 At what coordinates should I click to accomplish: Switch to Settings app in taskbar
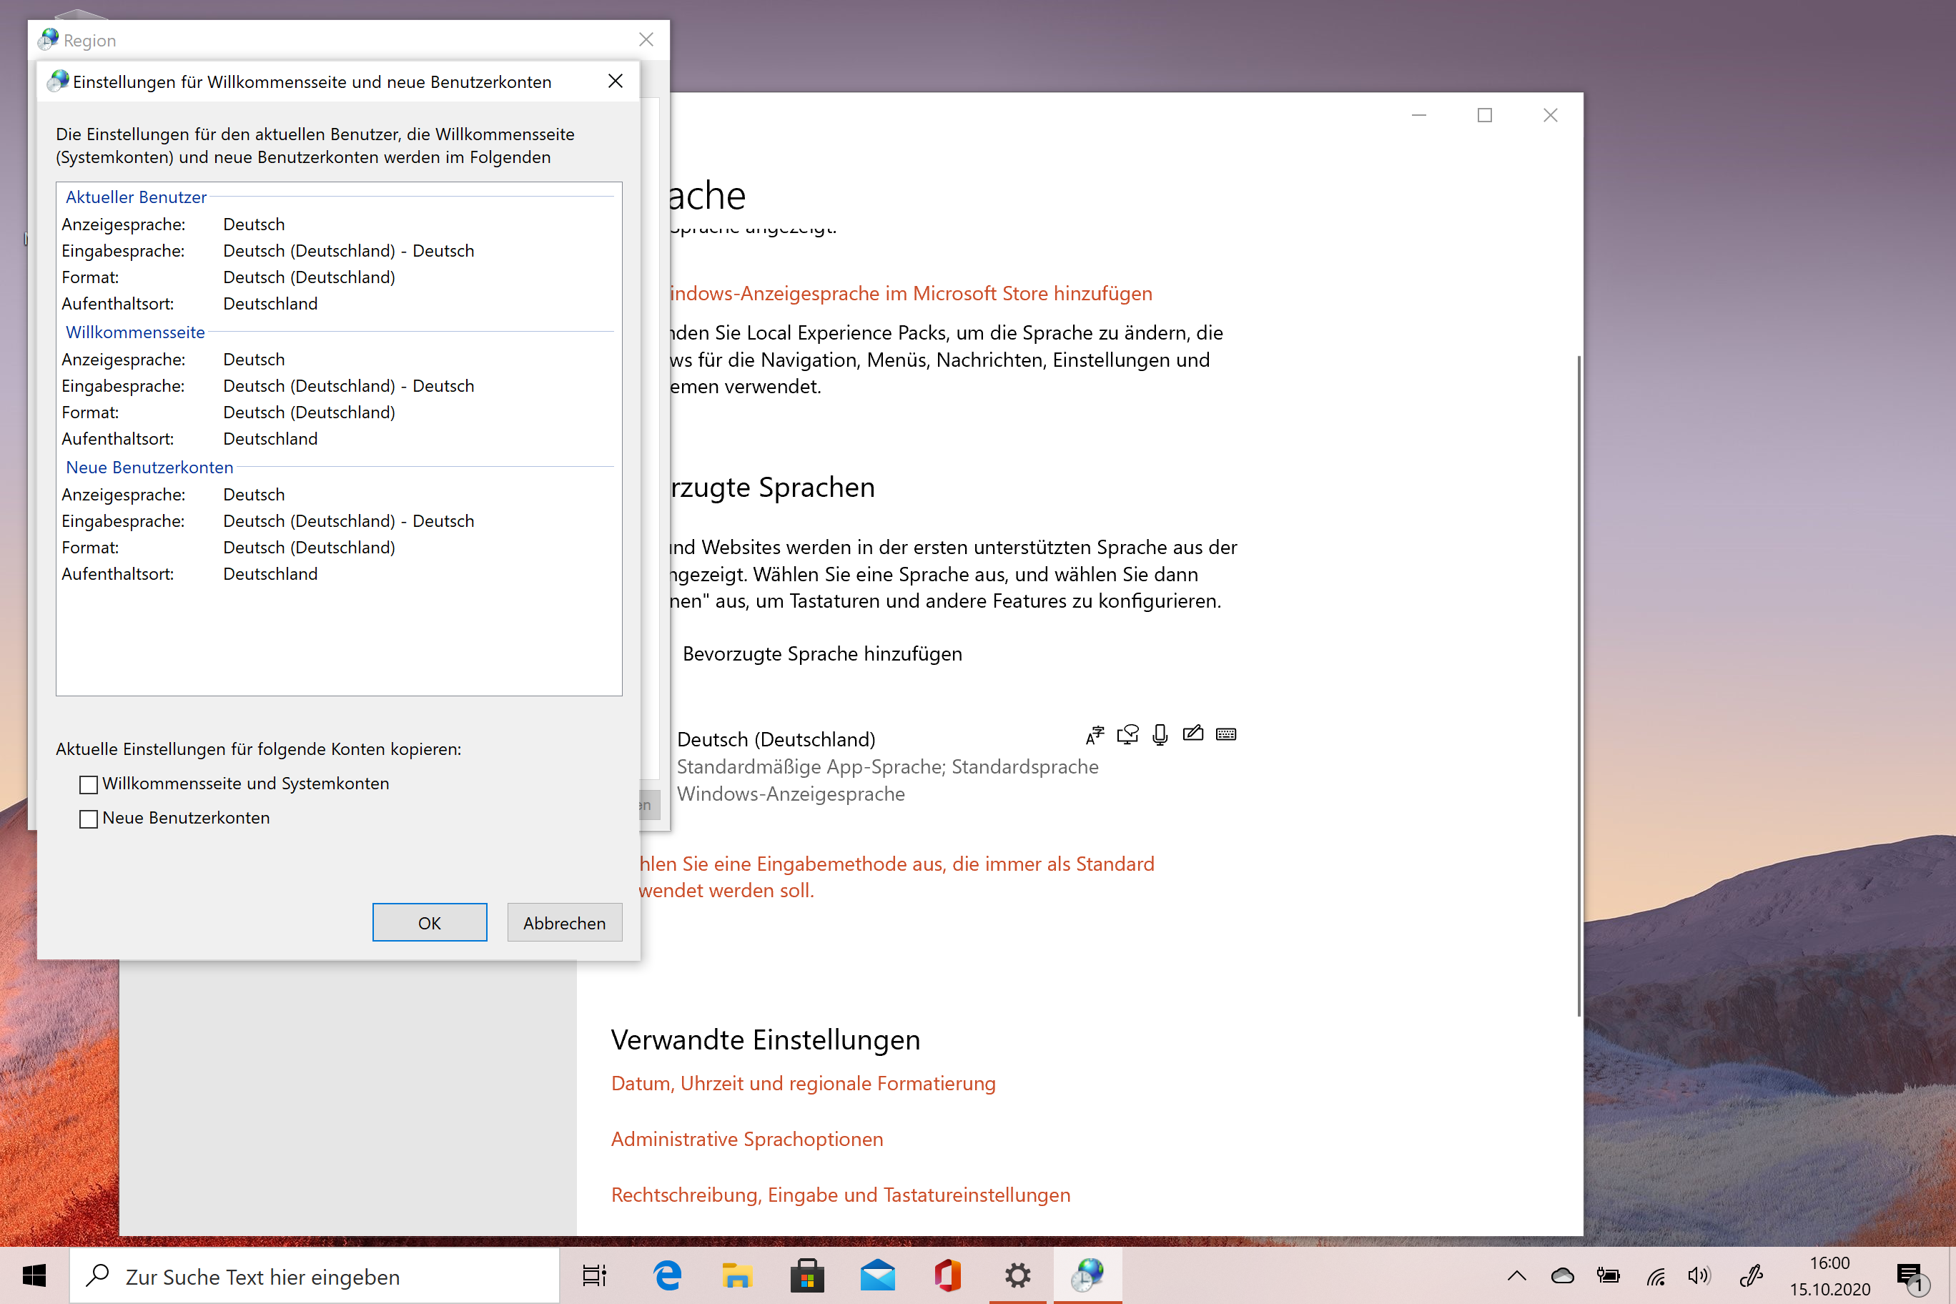pyautogui.click(x=1018, y=1275)
